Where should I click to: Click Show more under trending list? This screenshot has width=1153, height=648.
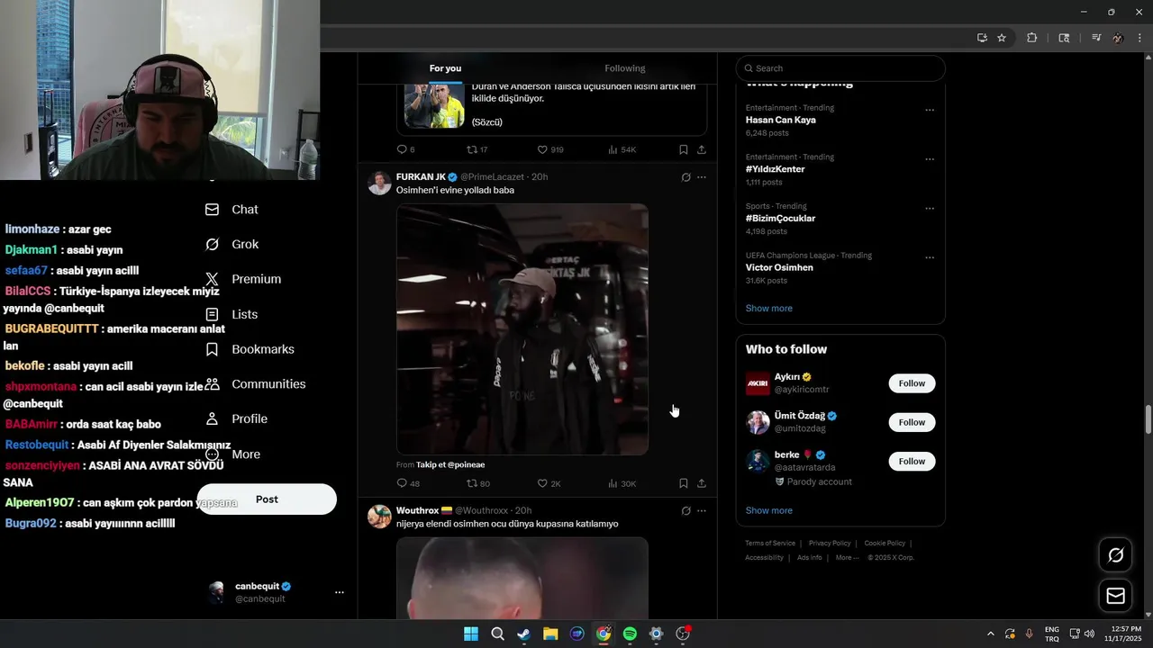(x=768, y=308)
